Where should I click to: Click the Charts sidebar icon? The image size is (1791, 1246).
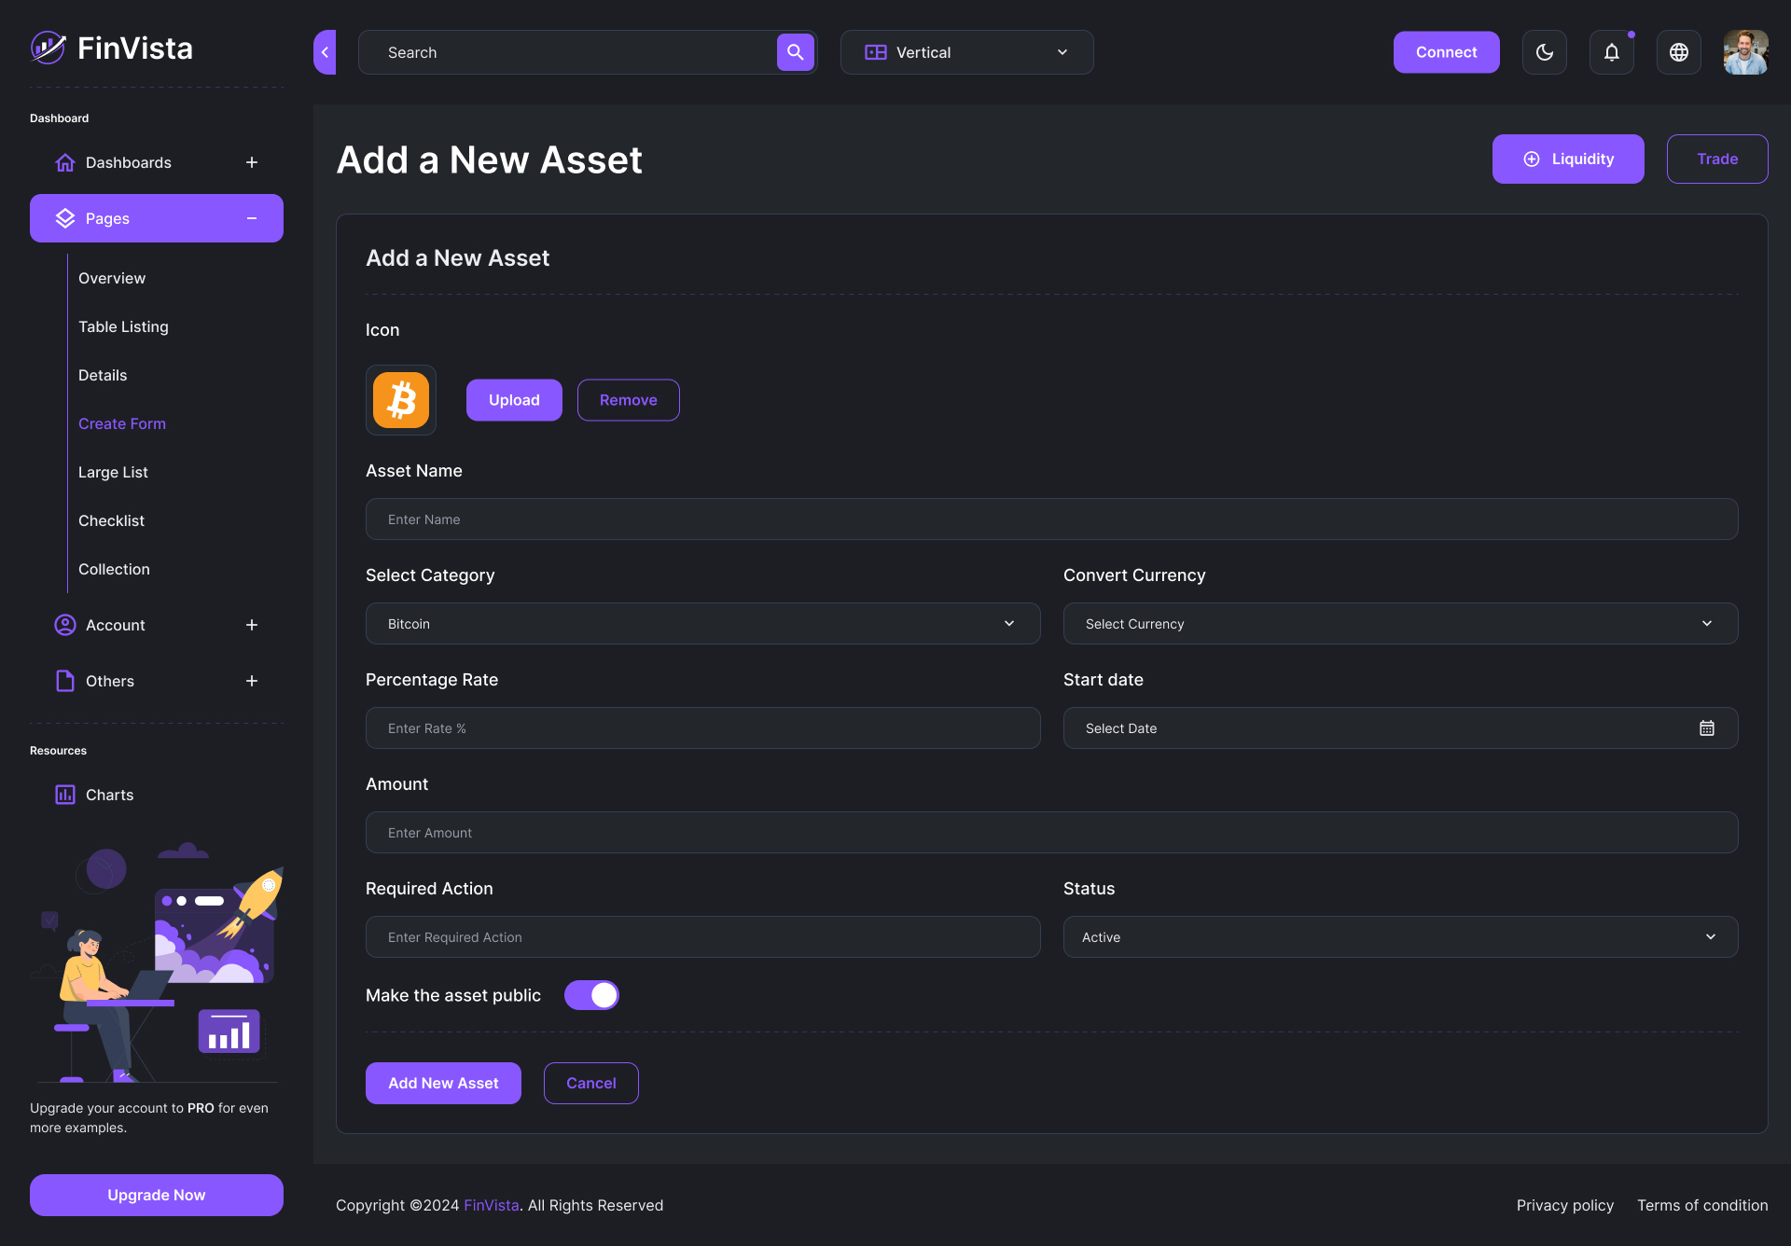pos(64,794)
